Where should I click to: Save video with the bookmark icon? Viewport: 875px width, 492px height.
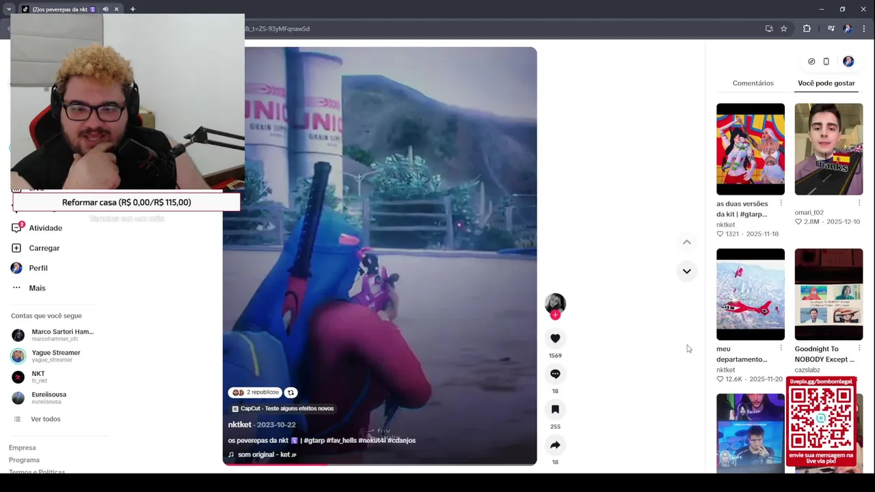coord(555,409)
